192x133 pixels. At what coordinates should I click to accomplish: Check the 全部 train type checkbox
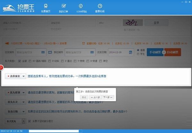(x=20, y=61)
